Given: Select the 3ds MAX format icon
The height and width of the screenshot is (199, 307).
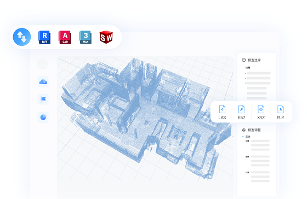Looking at the screenshot, I should [86, 37].
